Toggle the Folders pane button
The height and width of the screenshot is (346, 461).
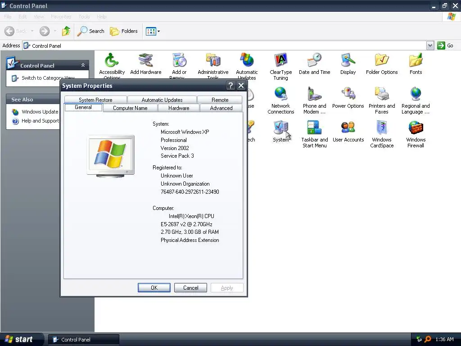point(124,31)
